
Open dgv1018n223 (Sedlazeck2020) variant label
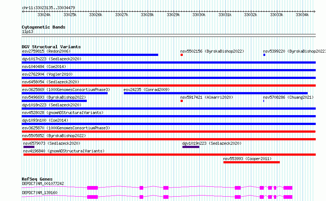[x=52, y=105]
